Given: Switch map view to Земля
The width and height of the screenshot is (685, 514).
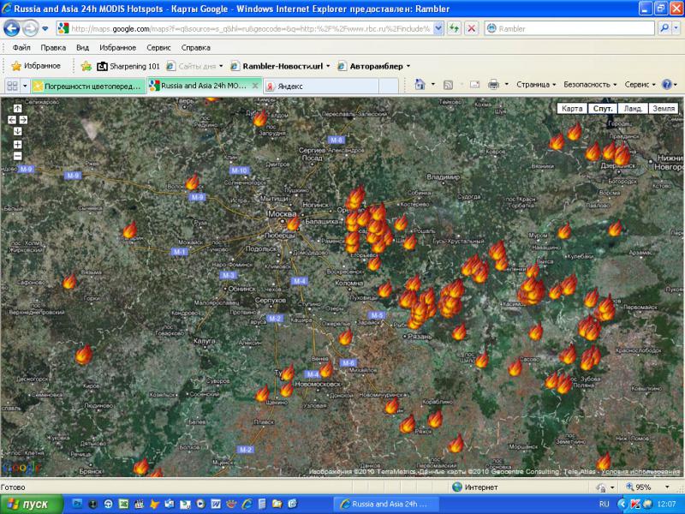Looking at the screenshot, I should click(x=664, y=109).
